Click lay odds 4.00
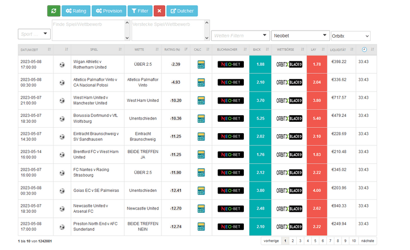This screenshot has width=410, height=250. coord(317,190)
